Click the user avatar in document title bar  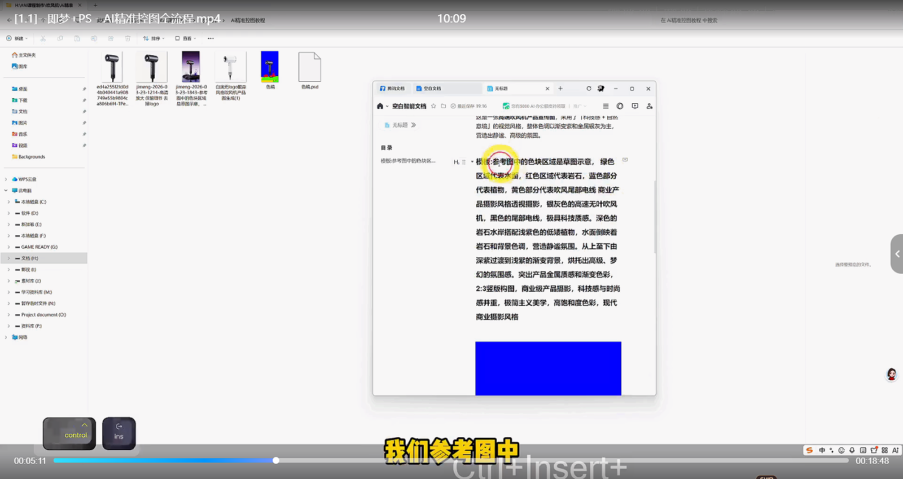601,89
